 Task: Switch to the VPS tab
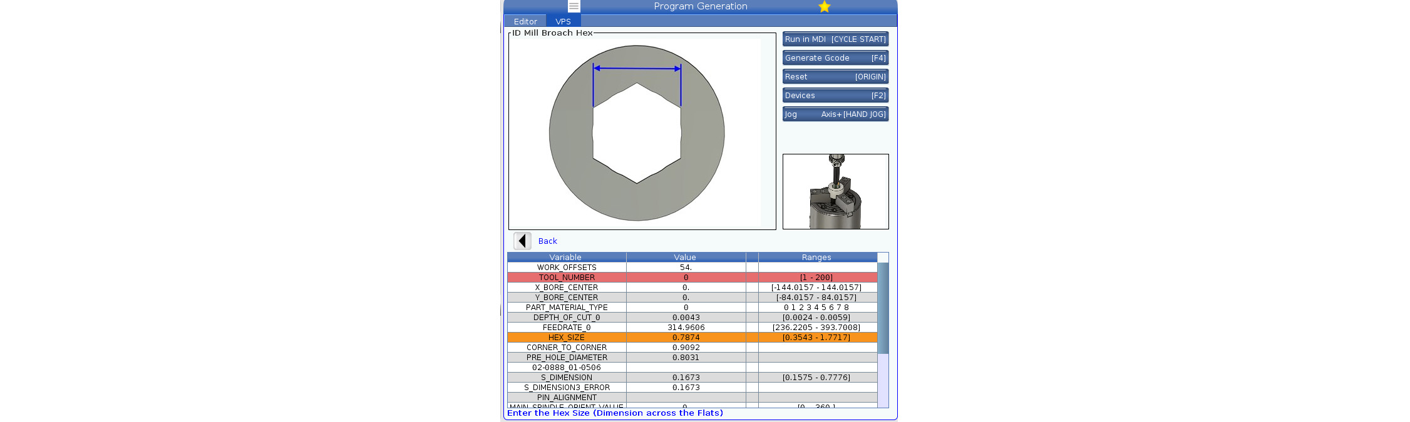pyautogui.click(x=563, y=21)
